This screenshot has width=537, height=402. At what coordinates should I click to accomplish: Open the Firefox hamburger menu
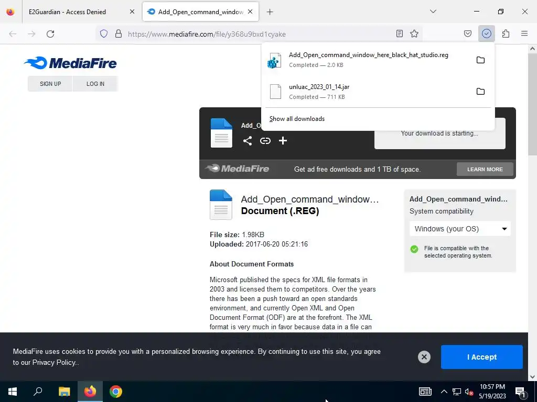pyautogui.click(x=524, y=33)
